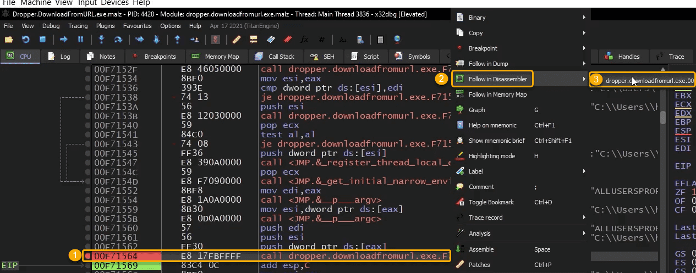
Task: Switch to the Memory Map tab
Action: pos(216,57)
